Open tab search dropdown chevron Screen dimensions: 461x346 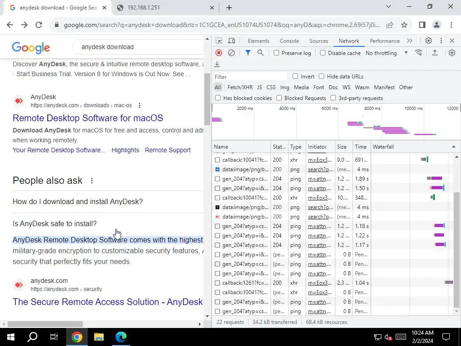pos(389,6)
